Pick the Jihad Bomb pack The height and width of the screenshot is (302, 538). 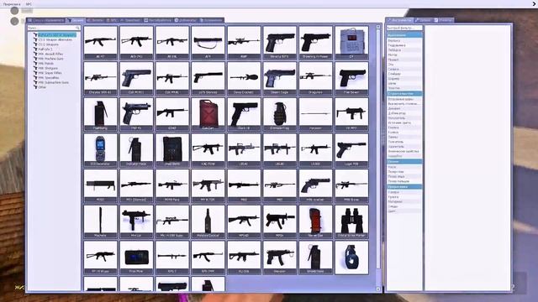tap(172, 150)
